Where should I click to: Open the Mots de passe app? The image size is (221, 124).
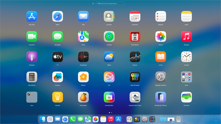coord(135,77)
